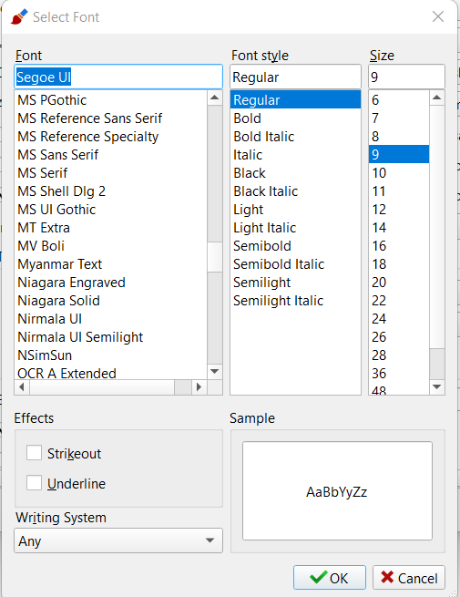Close the Select Font dialog

[x=438, y=16]
